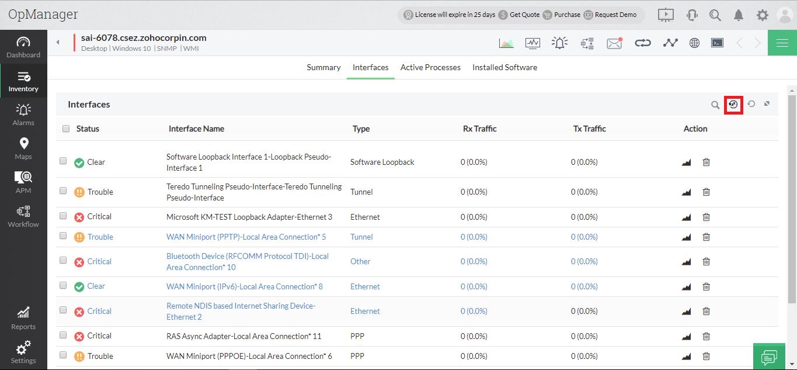Open the Alarms section in the sidebar
Screen dimensions: 797x370
coord(23,114)
